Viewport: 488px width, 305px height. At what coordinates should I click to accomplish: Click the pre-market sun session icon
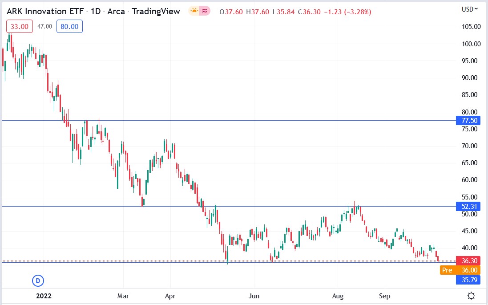click(194, 11)
